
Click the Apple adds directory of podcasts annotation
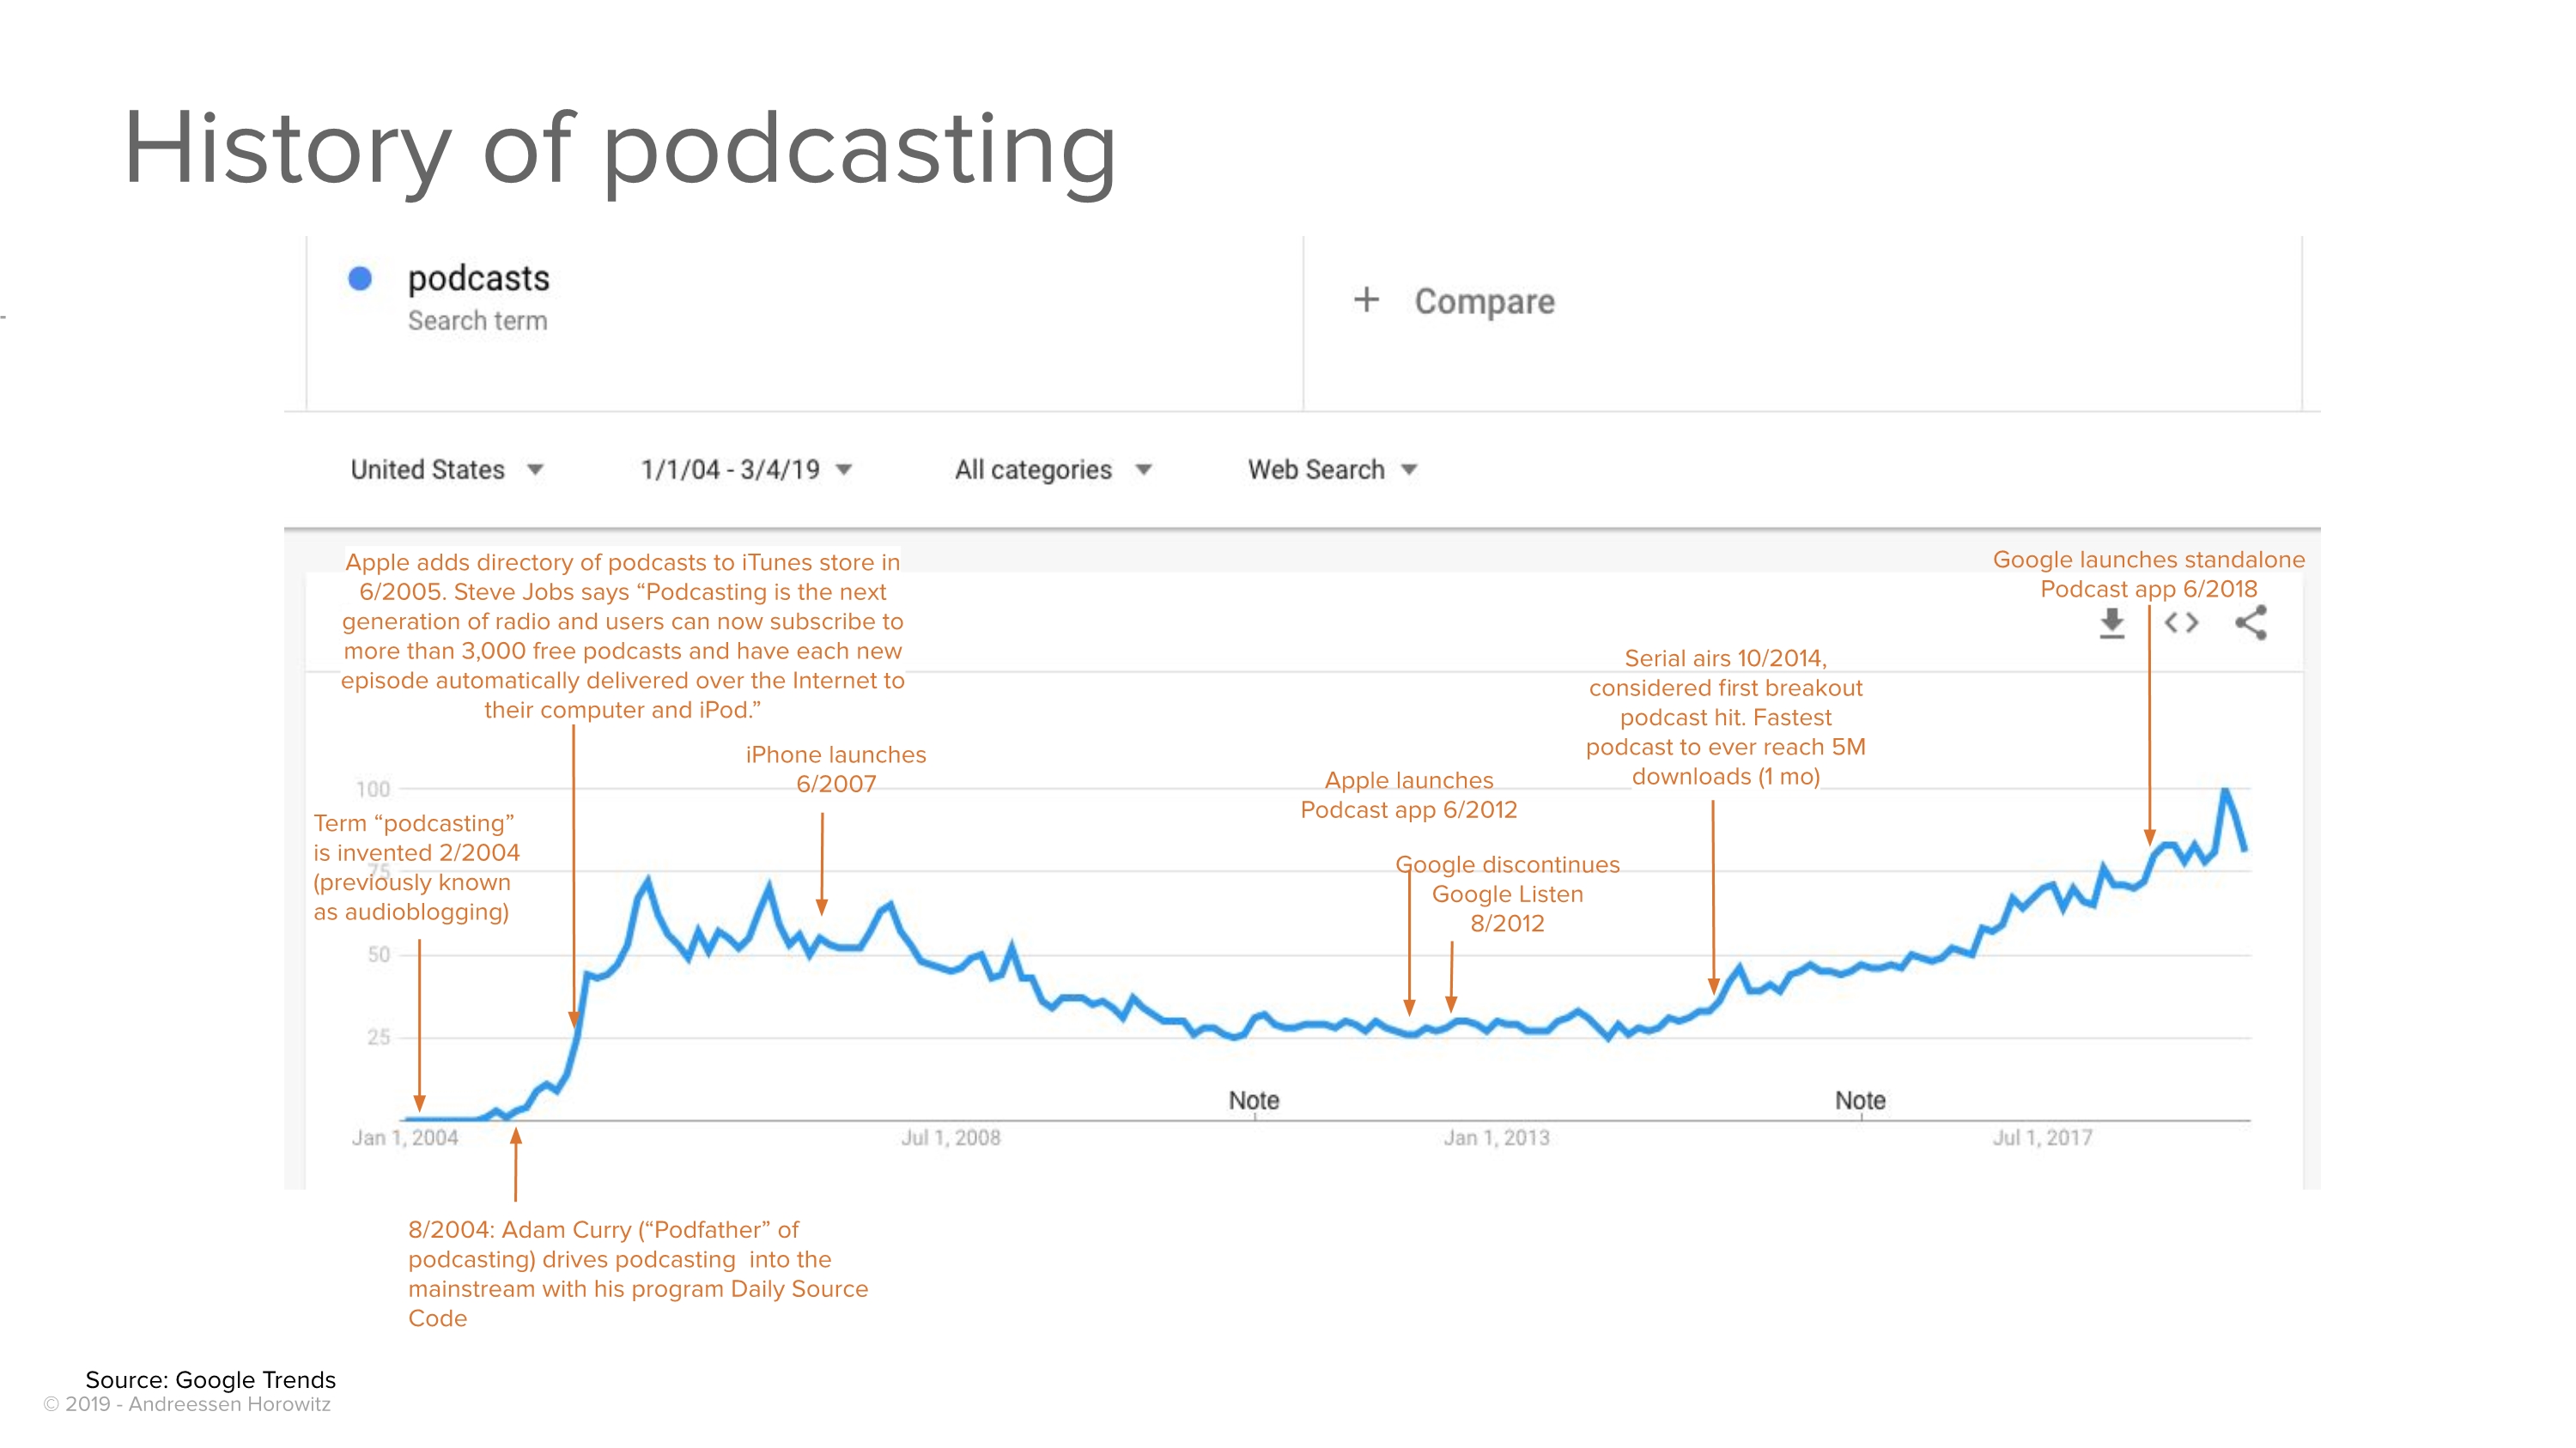pos(622,635)
